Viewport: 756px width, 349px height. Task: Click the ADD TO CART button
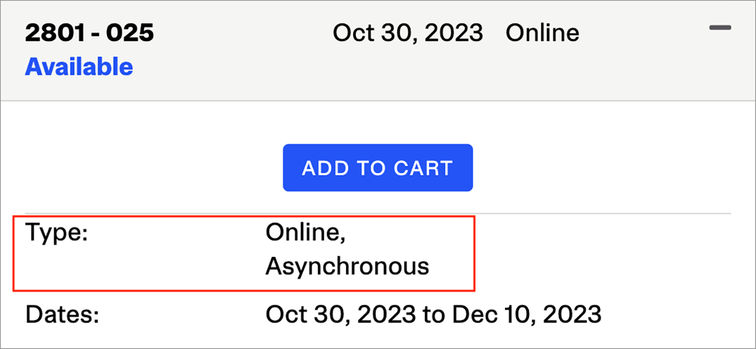pyautogui.click(x=377, y=168)
